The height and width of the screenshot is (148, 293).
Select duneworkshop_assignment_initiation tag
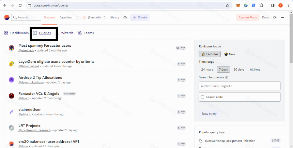coord(230,141)
